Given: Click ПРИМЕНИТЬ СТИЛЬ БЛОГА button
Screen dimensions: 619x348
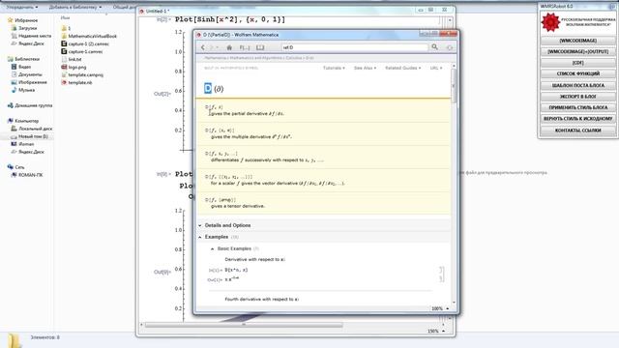Looking at the screenshot, I should coord(577,107).
